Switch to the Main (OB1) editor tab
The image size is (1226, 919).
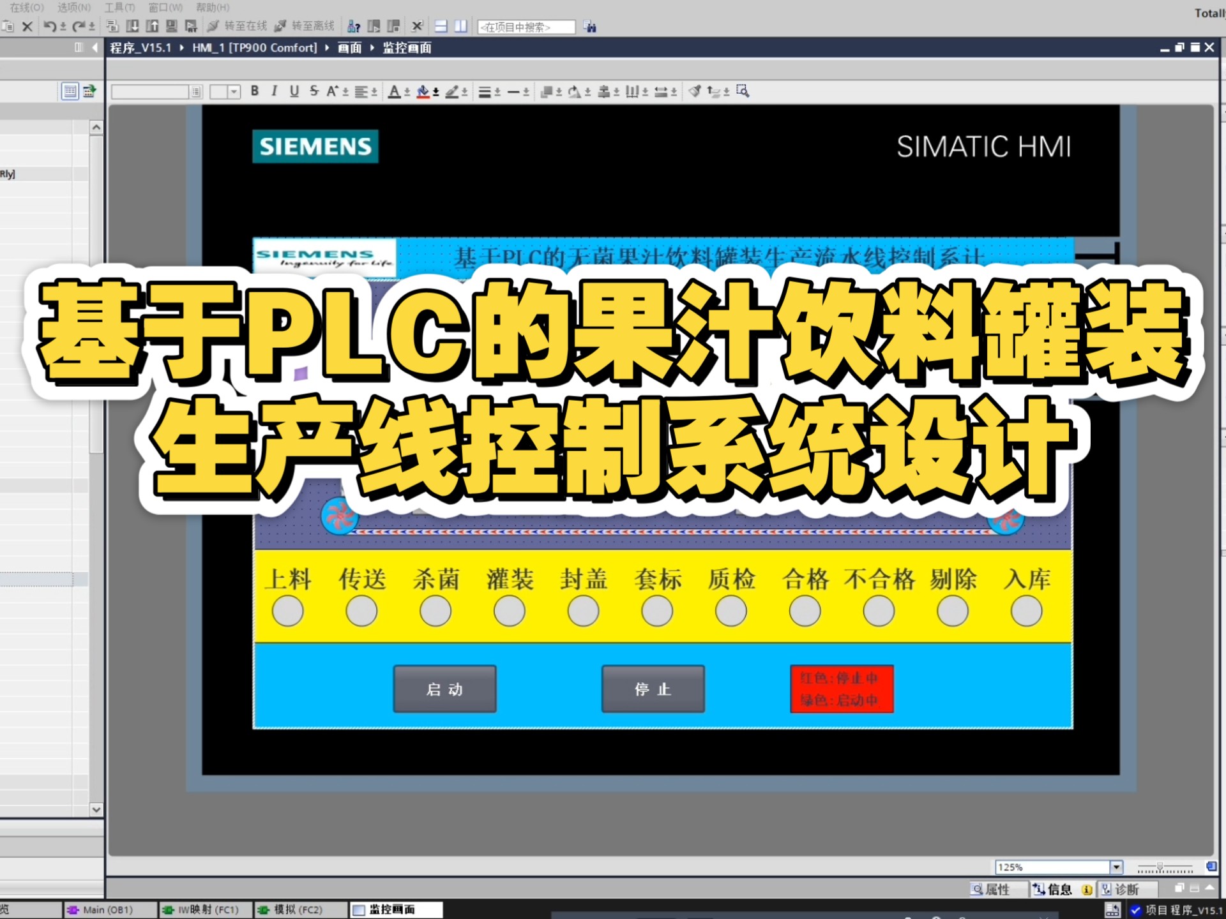[x=107, y=909]
